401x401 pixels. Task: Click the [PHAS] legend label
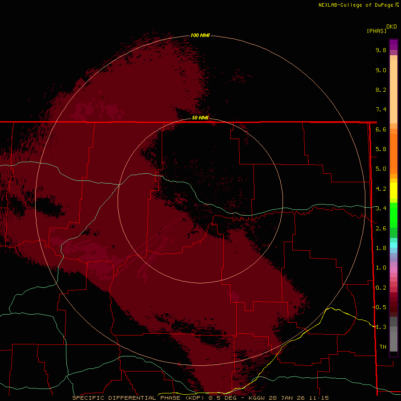[376, 31]
